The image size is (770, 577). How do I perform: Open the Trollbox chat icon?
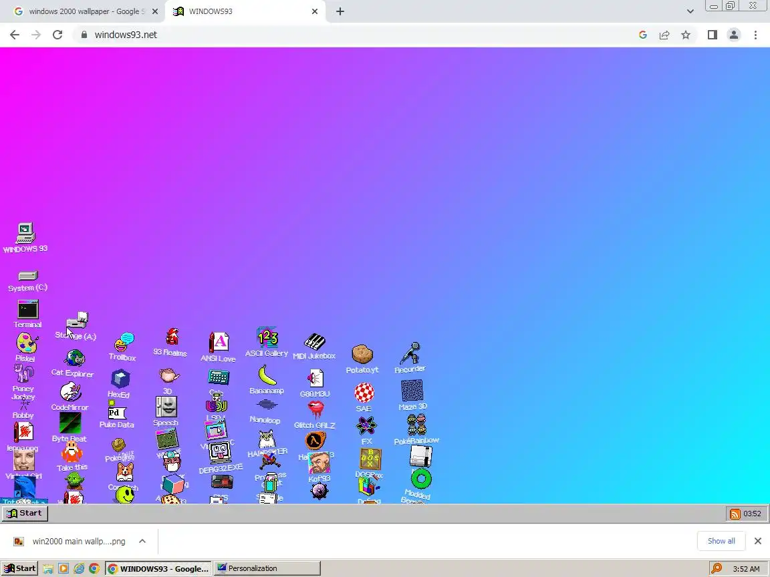123,342
